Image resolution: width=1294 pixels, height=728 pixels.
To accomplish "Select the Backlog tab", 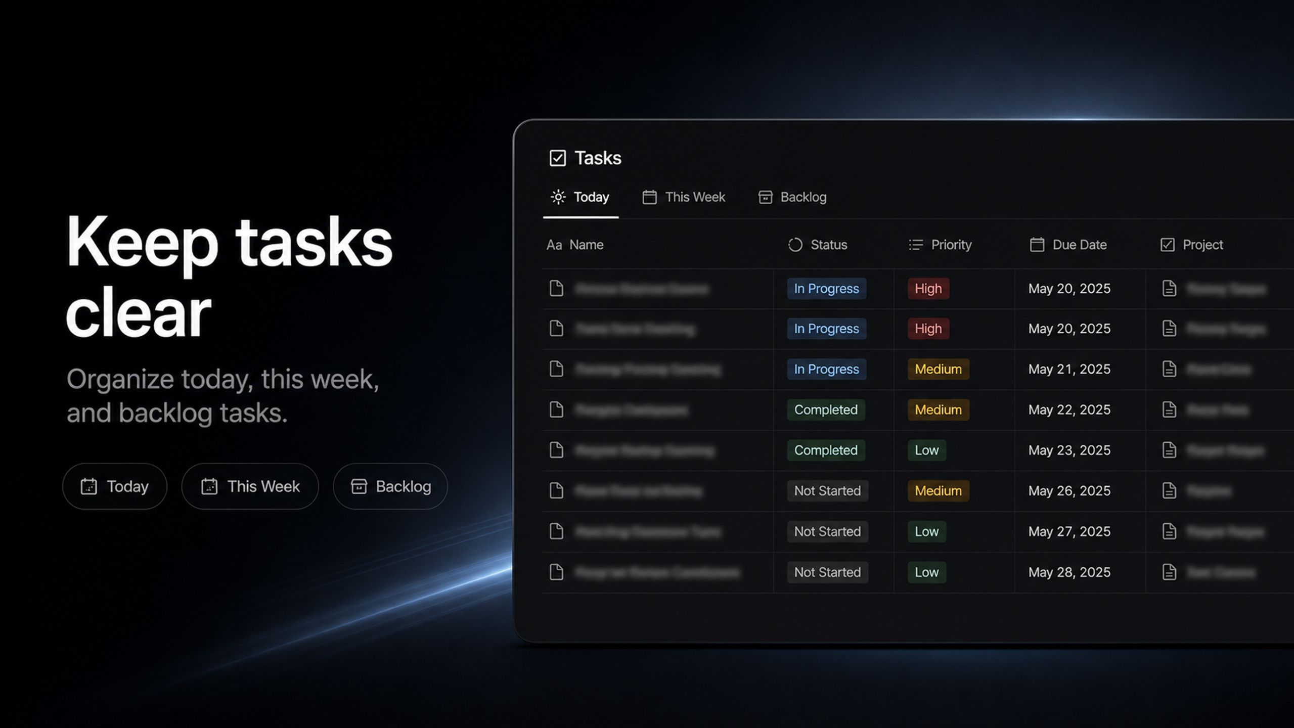I will click(792, 197).
